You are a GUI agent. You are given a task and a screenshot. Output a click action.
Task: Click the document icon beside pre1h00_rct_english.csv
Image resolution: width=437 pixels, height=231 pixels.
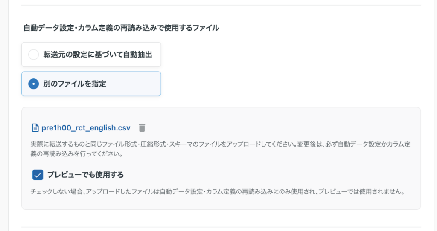pyautogui.click(x=35, y=128)
